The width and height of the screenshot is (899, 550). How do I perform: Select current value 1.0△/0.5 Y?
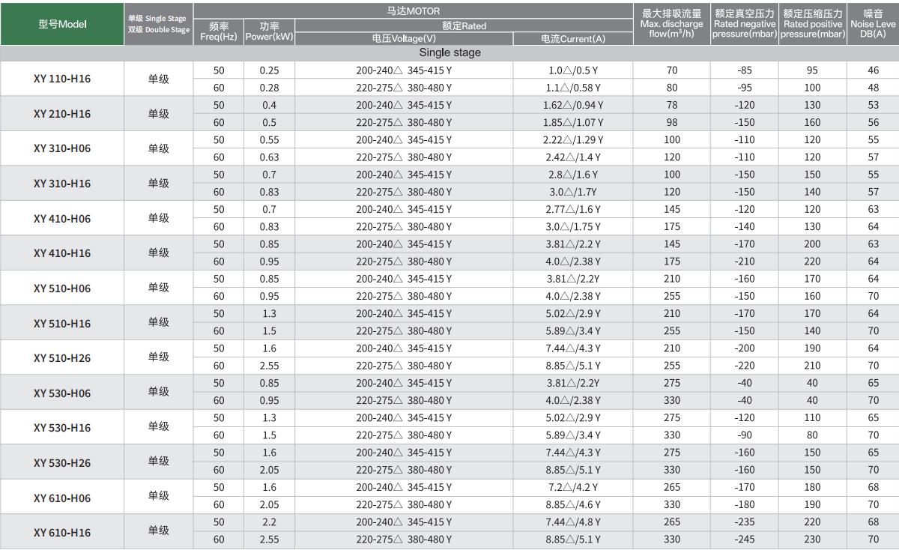coord(573,70)
